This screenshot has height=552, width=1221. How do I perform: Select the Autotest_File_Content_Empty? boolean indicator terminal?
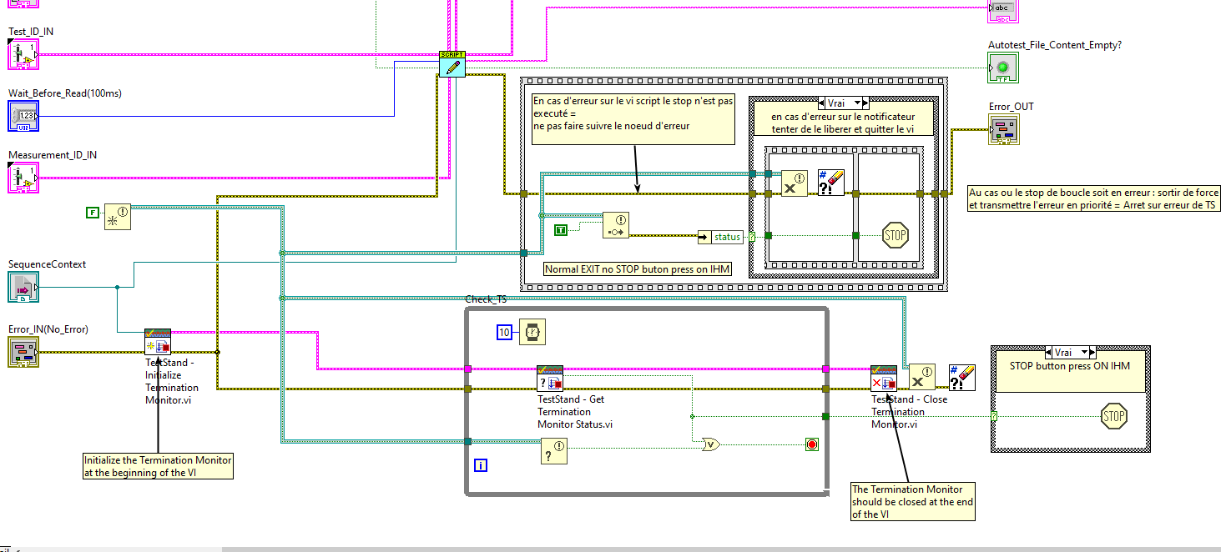pyautogui.click(x=1003, y=68)
